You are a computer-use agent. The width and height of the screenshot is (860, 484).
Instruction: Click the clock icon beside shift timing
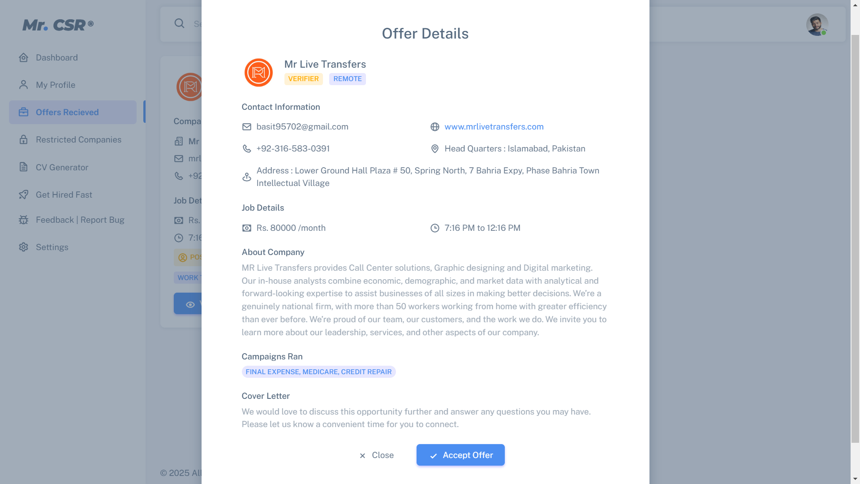pos(435,228)
